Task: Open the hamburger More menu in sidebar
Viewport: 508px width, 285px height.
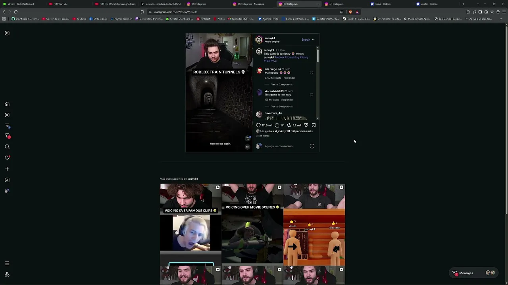Action: click(x=7, y=263)
